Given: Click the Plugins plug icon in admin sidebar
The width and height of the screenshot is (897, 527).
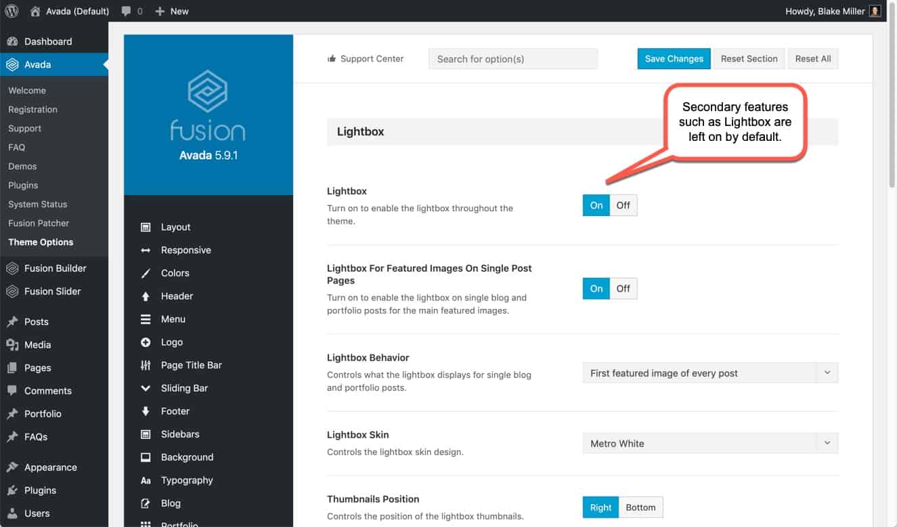Looking at the screenshot, I should [12, 490].
